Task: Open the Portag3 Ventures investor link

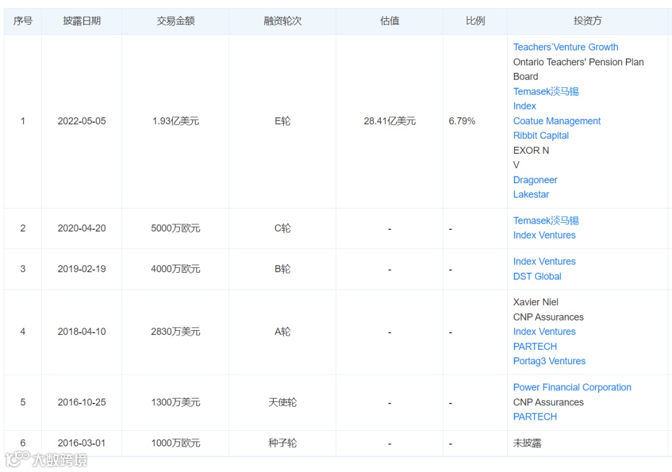Action: click(549, 361)
